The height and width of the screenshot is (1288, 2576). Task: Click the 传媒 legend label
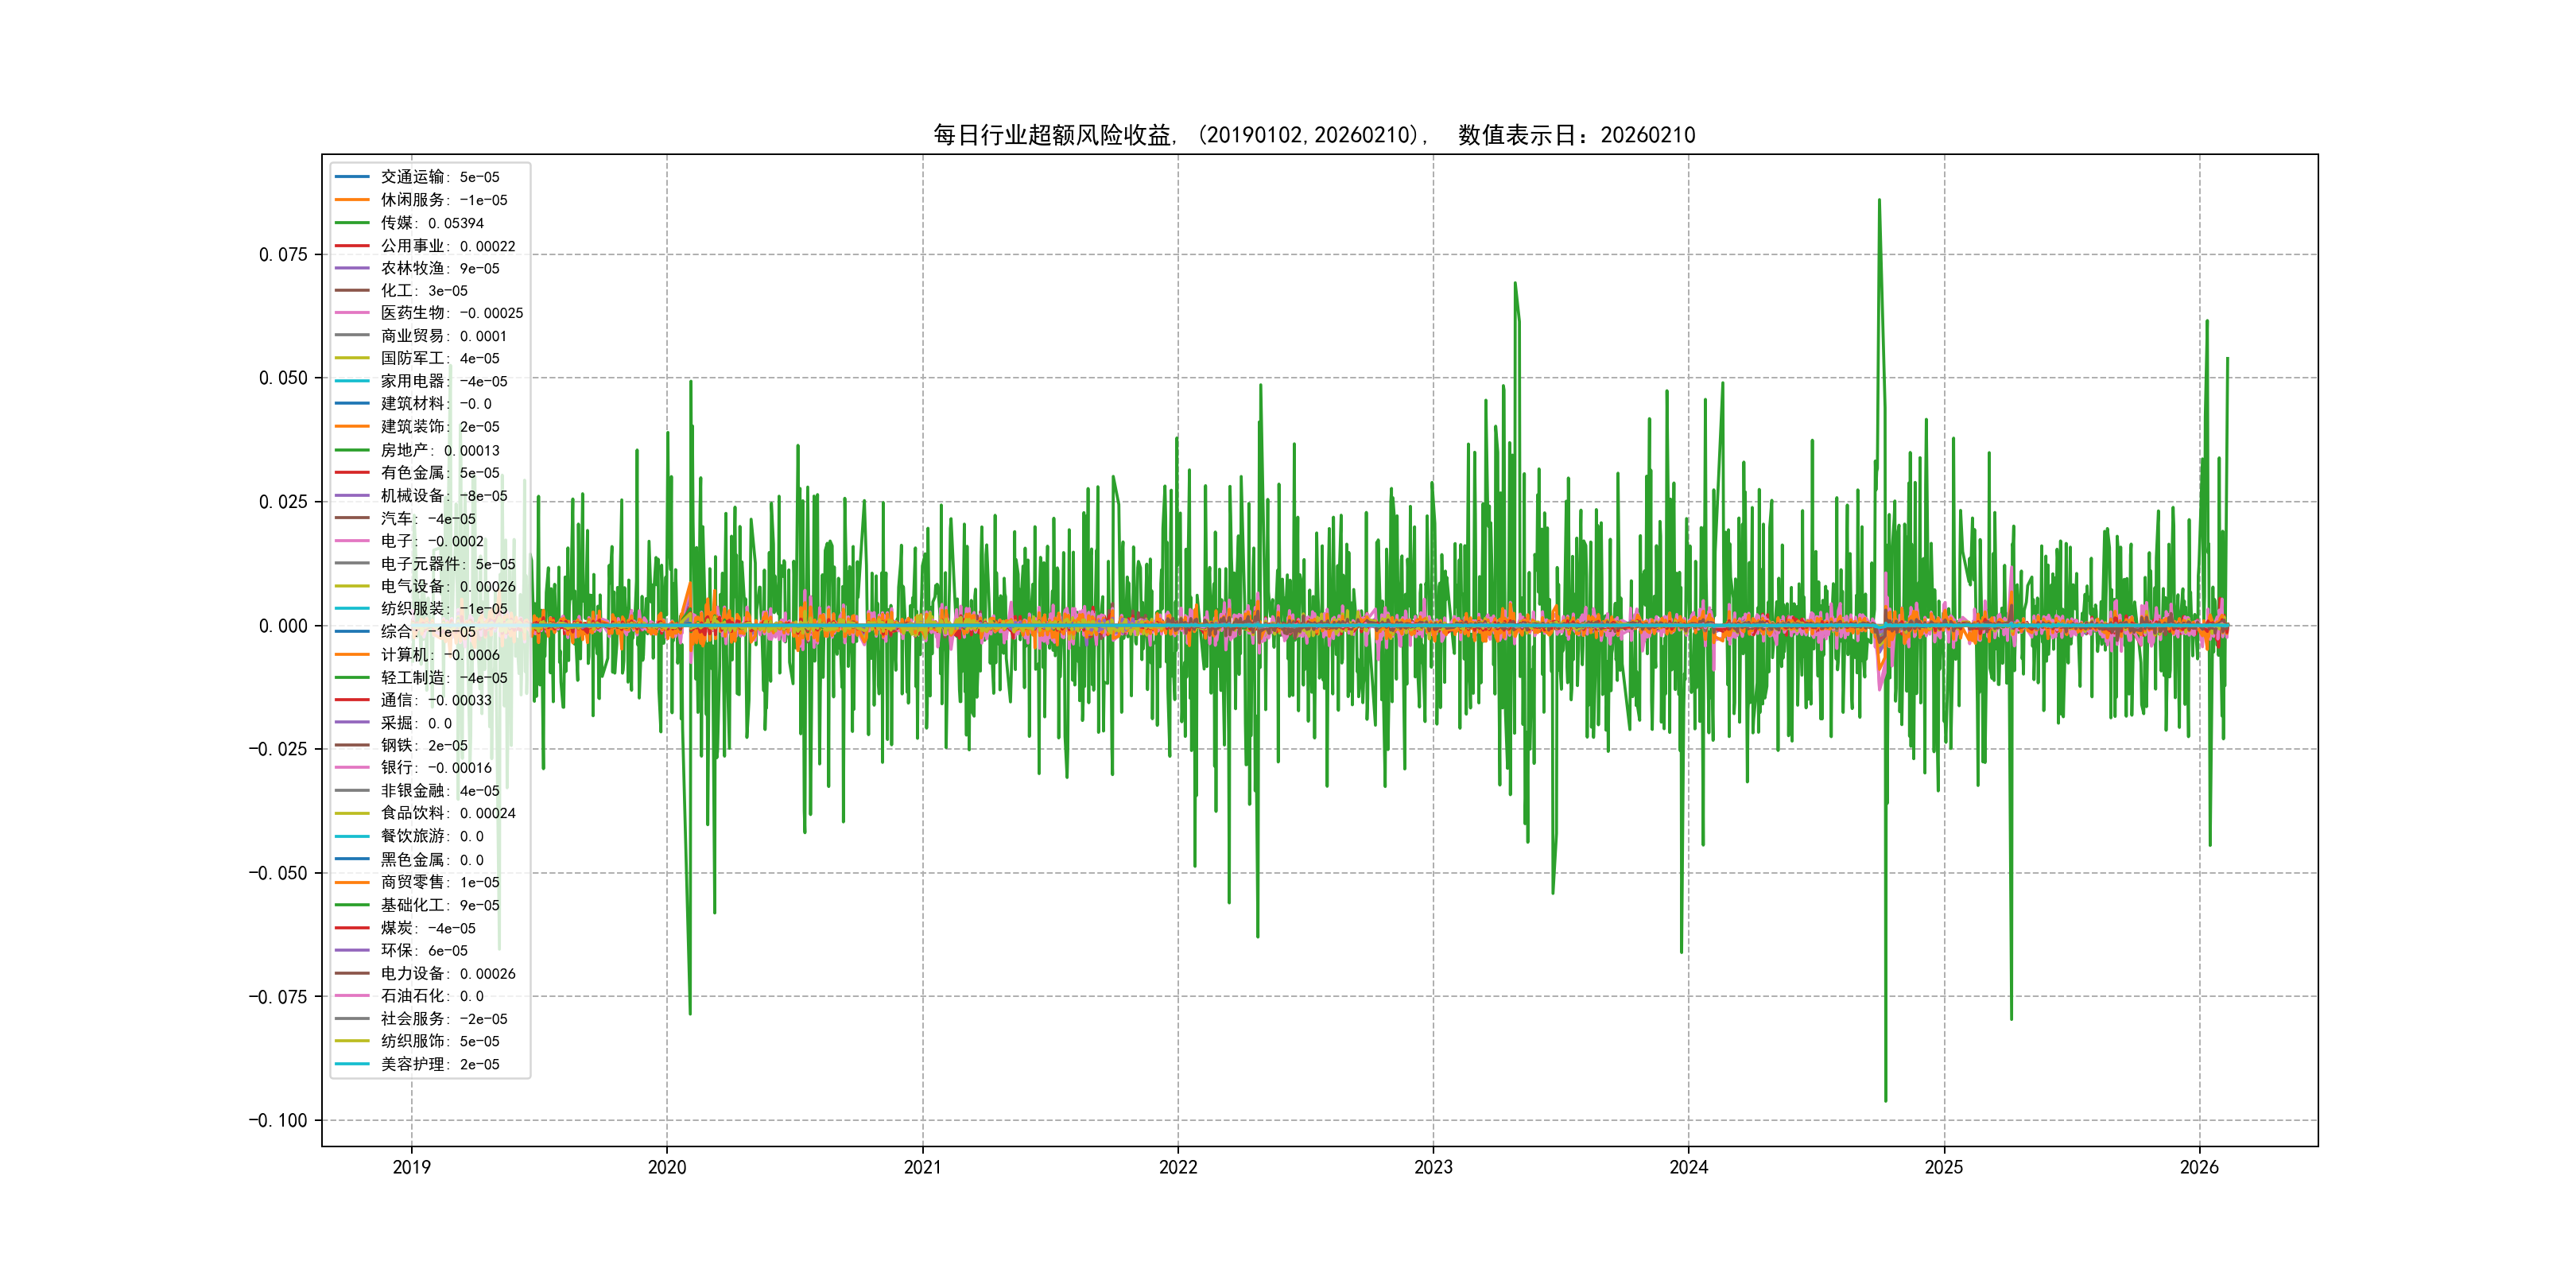pyautogui.click(x=431, y=223)
